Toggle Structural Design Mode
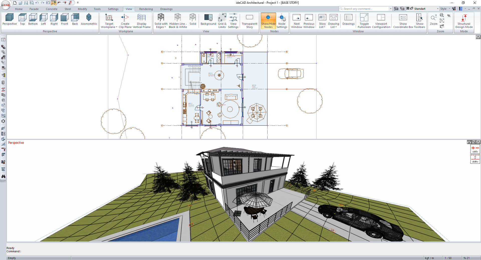The image size is (481, 260). pyautogui.click(x=464, y=21)
